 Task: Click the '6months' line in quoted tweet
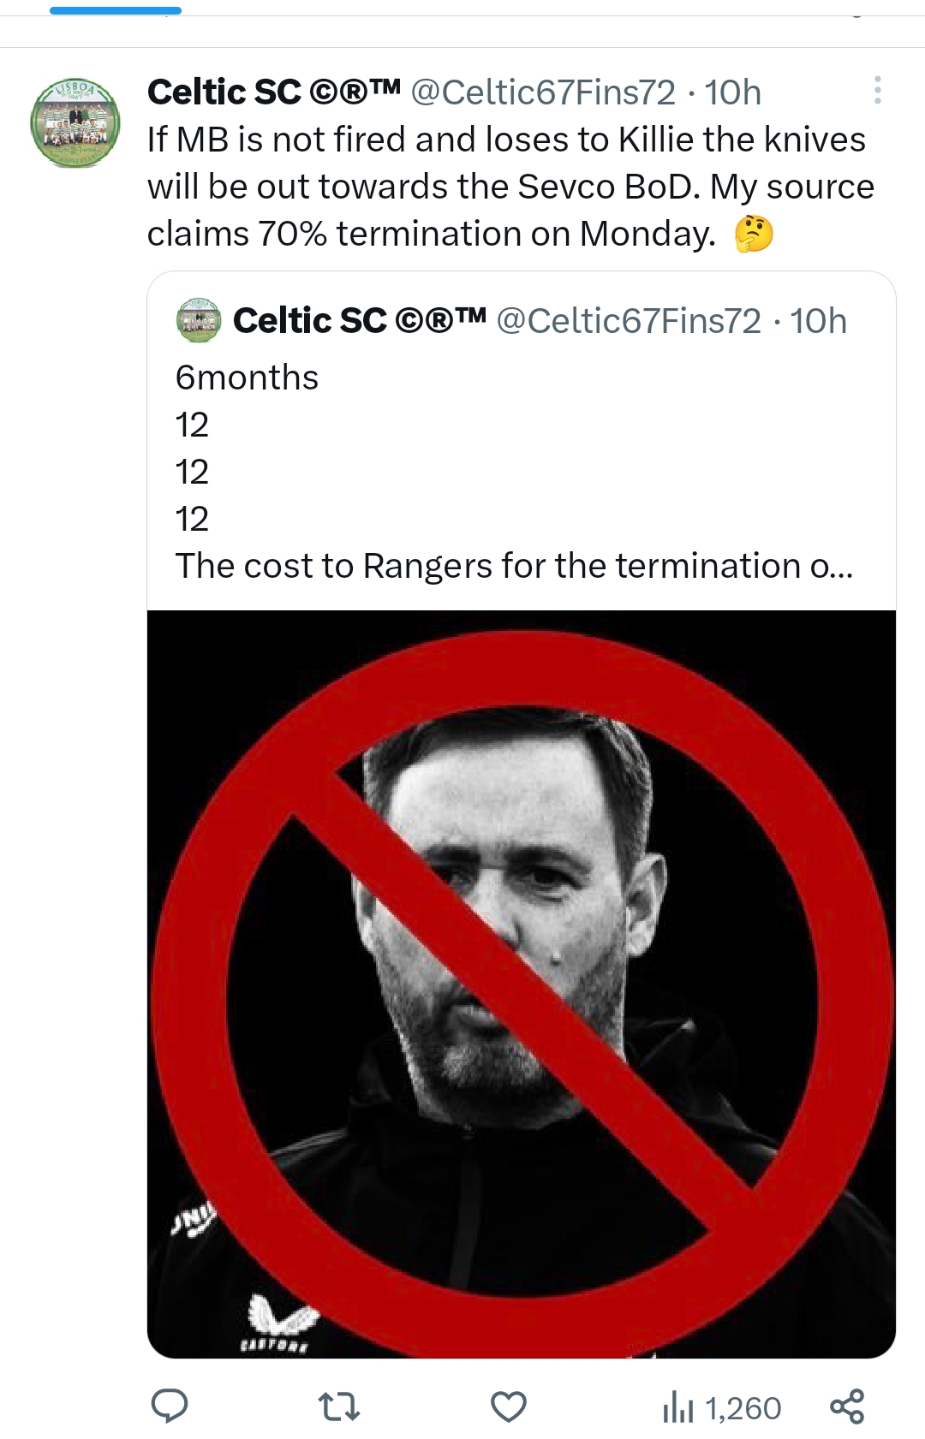point(247,378)
